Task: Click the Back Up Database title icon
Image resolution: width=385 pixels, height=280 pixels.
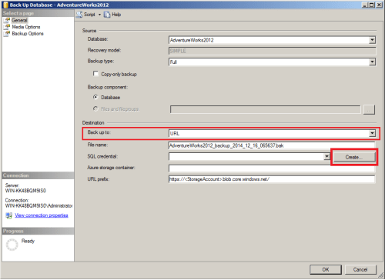Action: [5, 5]
